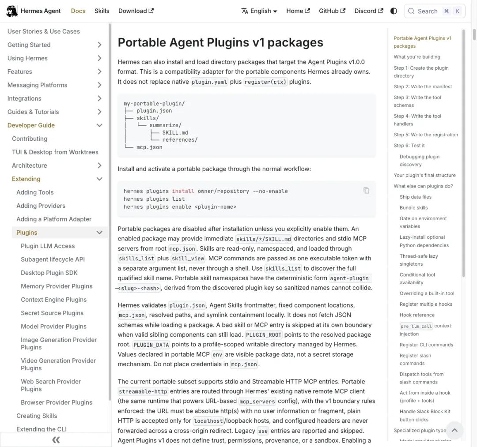This screenshot has height=447, width=477.
Task: Copy the install commands code block
Action: pos(366,191)
